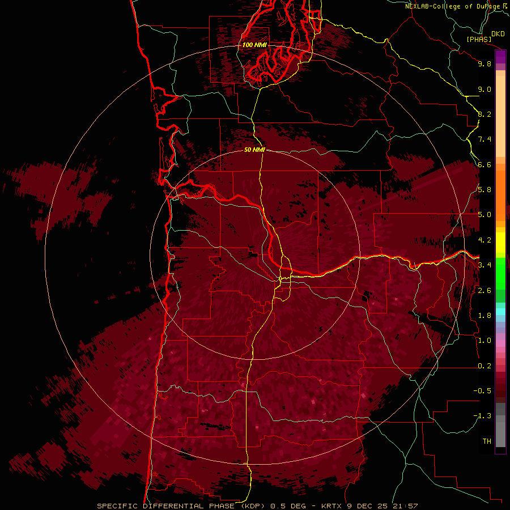Click the 7.4 value on the color scale

[484, 139]
